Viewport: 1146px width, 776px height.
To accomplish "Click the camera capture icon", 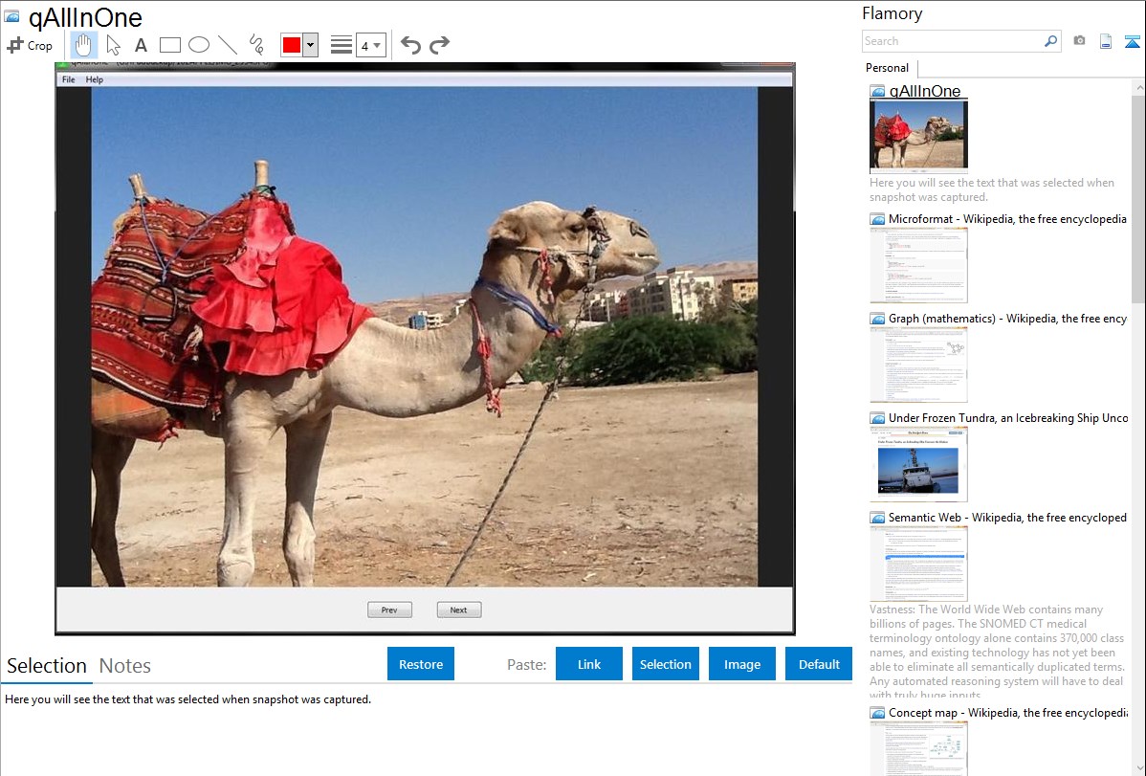I will (1079, 41).
